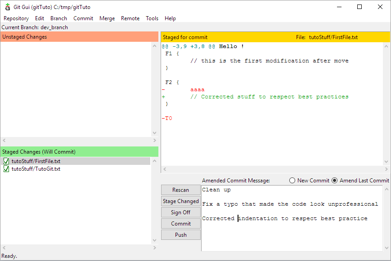Click the diff pane vertical scrollbar down arrow
This screenshot has width=391, height=261.
[386, 162]
